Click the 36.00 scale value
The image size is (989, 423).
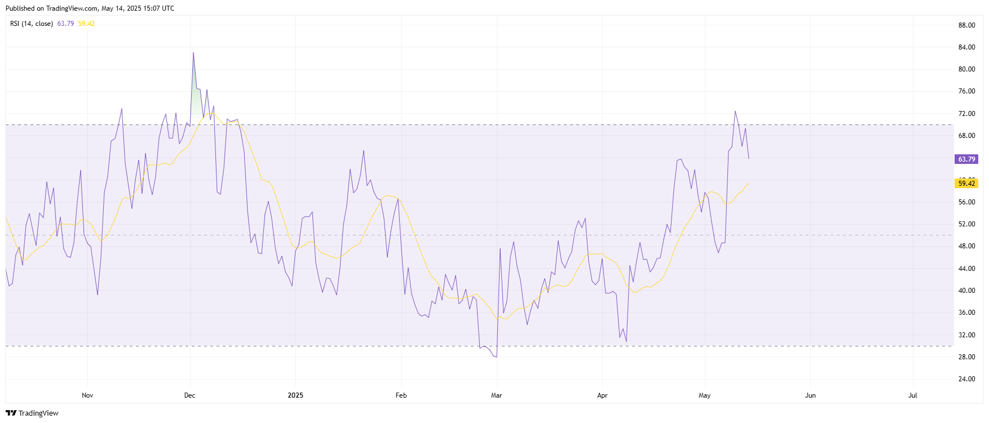(x=966, y=313)
